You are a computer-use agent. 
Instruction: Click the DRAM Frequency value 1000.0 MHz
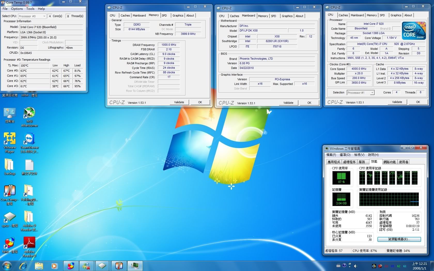click(x=169, y=45)
